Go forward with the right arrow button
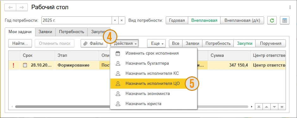 pyautogui.click(x=22, y=7)
